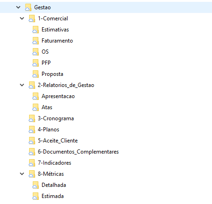Collapse the 8-Métricas folder chevron
212x204 pixels.
coord(22,174)
